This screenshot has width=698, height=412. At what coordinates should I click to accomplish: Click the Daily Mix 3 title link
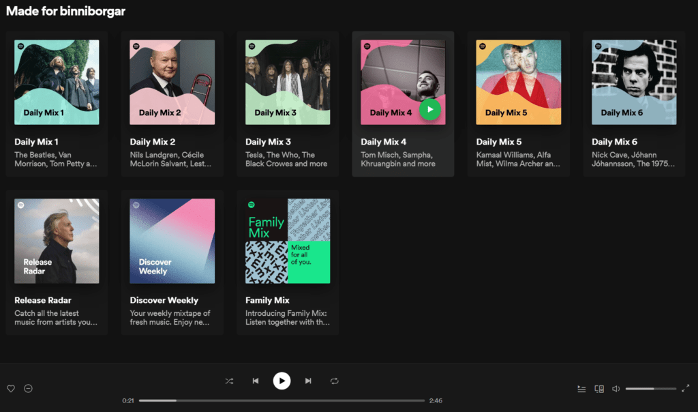coord(268,142)
